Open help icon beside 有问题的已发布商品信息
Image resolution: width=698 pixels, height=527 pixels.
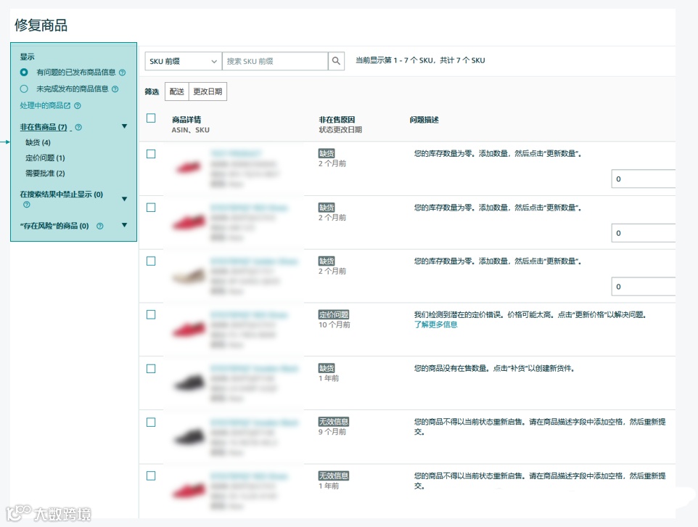coord(123,72)
